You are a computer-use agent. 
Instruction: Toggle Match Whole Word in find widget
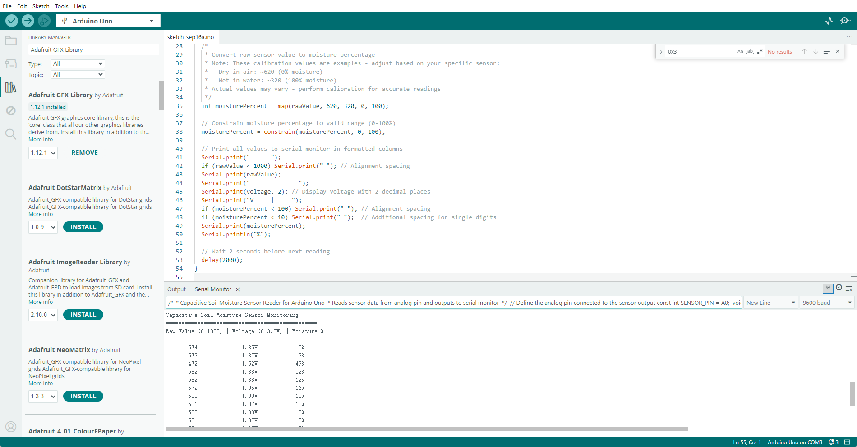(x=750, y=51)
